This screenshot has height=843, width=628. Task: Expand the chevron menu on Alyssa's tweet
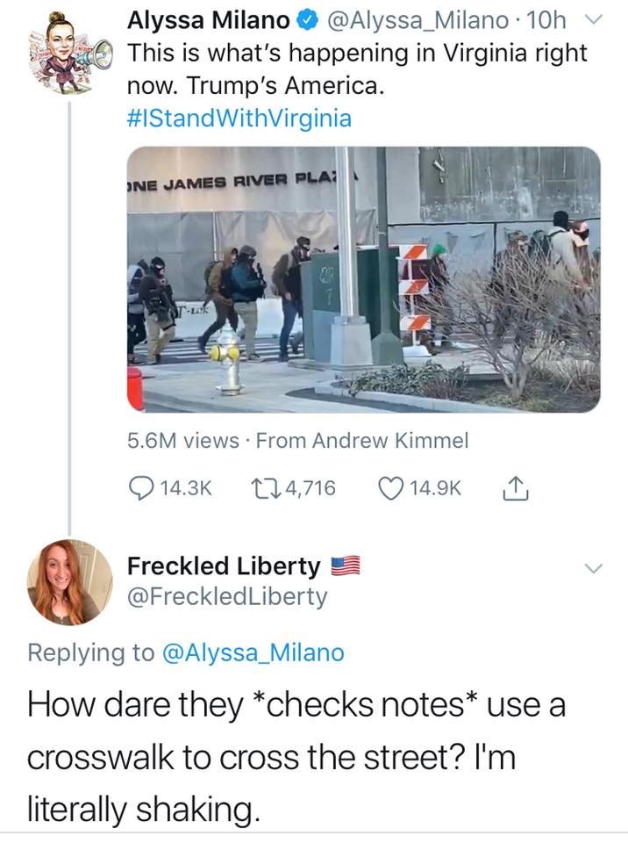[x=593, y=20]
